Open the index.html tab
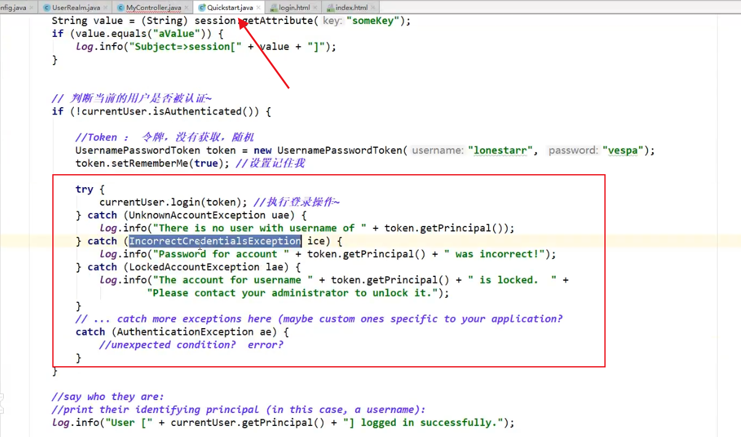Image resolution: width=741 pixels, height=437 pixels. [351, 7]
